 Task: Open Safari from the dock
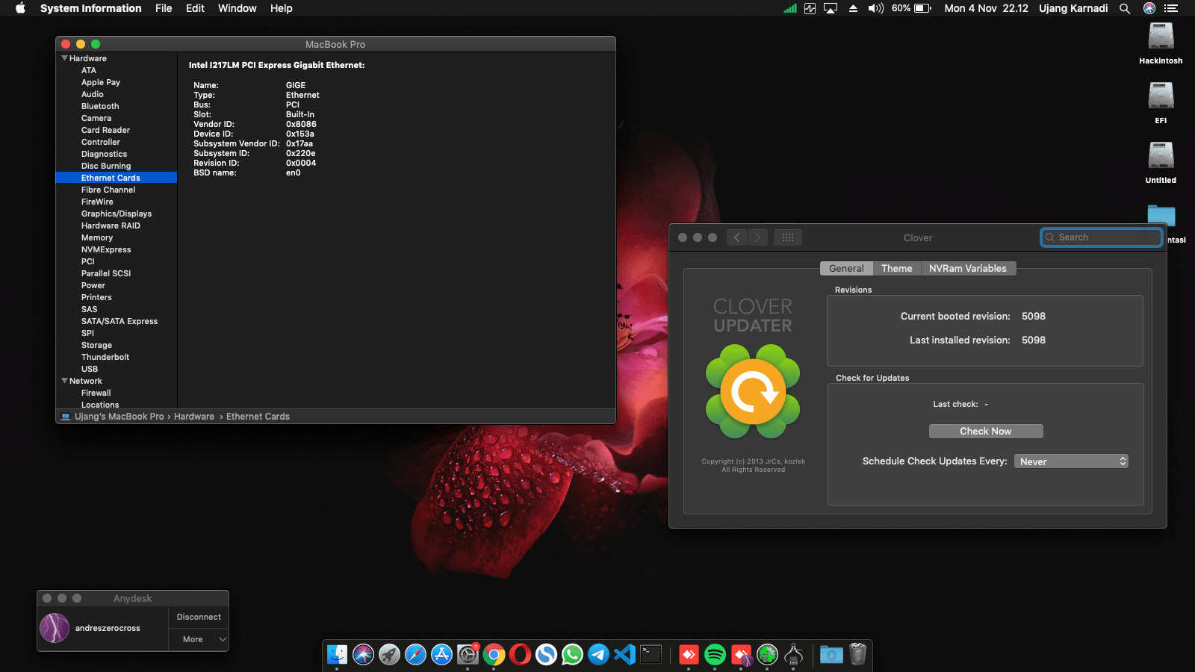pos(415,655)
